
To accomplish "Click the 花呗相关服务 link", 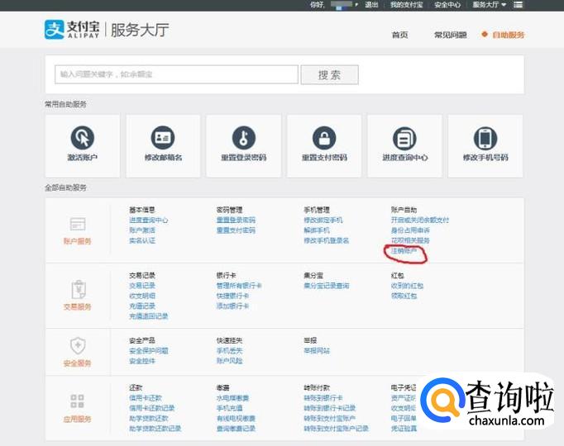I will click(x=410, y=240).
